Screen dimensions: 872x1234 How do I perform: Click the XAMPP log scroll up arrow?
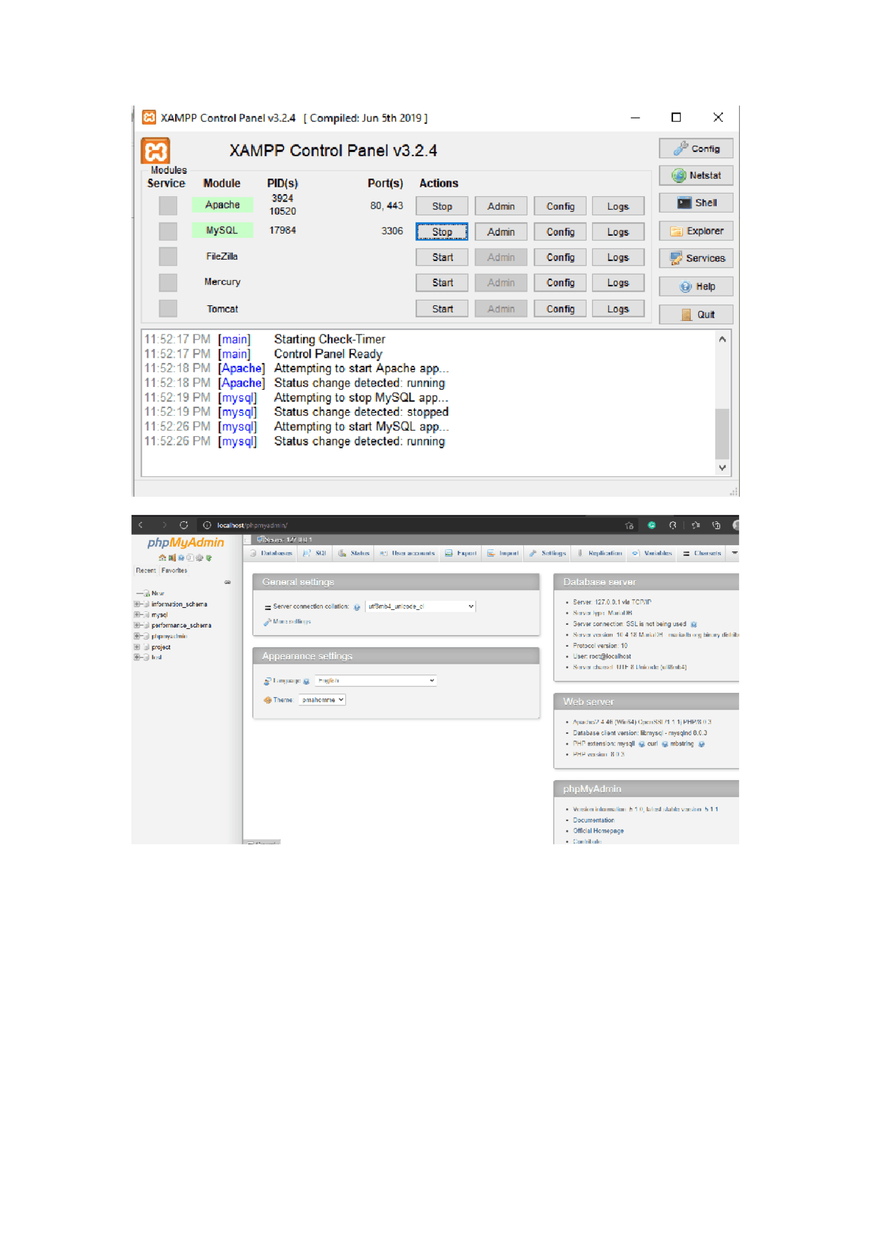click(x=722, y=339)
